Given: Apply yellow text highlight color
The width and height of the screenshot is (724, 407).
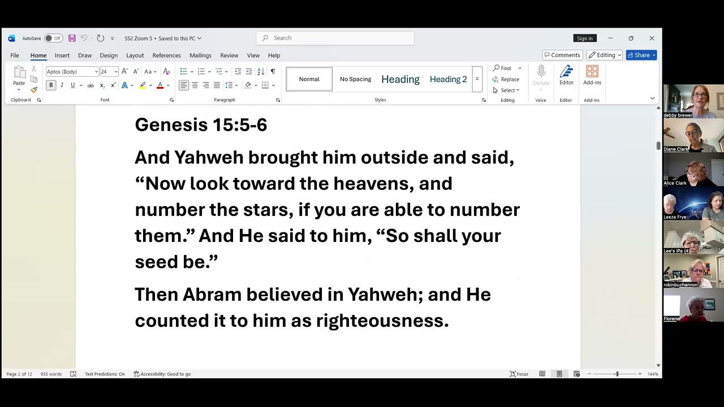Looking at the screenshot, I should pos(143,85).
